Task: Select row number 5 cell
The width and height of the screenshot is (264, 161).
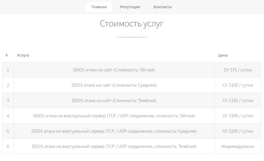Action: 8,131
